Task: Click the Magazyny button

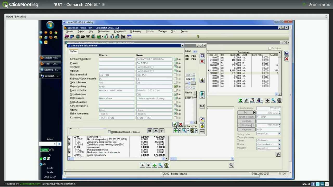Action: click(246, 129)
